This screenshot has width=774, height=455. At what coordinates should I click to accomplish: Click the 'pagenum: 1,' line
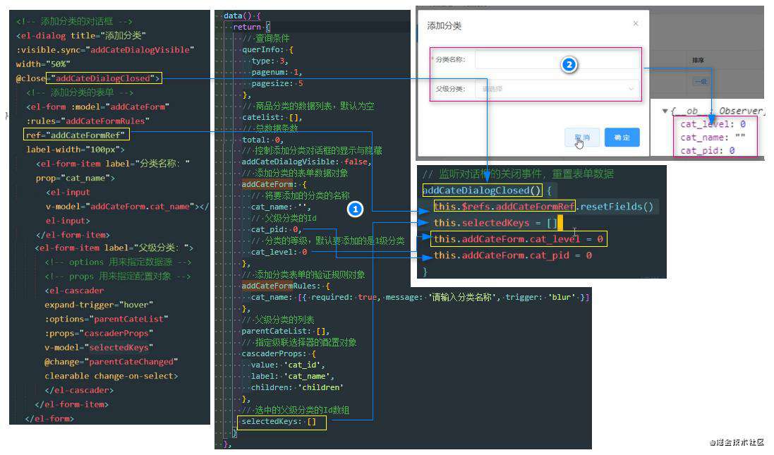[277, 72]
